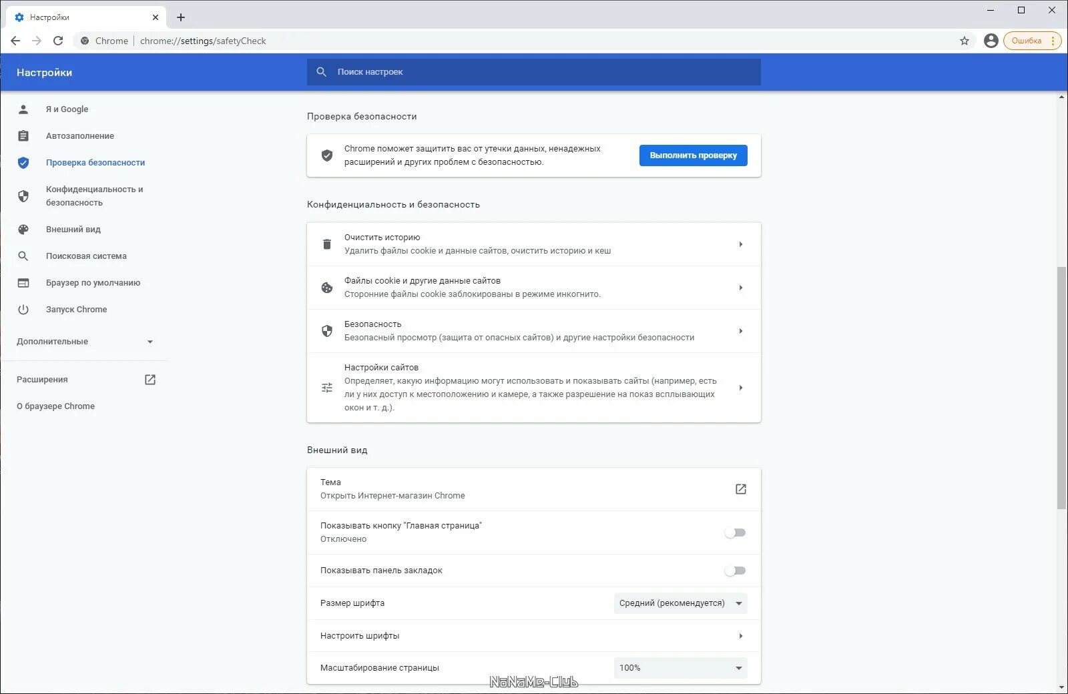Click the clipboard icon beside Автозаполнение
The height and width of the screenshot is (694, 1068).
click(23, 136)
